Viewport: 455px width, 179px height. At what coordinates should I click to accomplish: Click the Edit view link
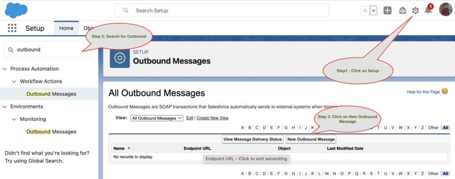tap(190, 118)
